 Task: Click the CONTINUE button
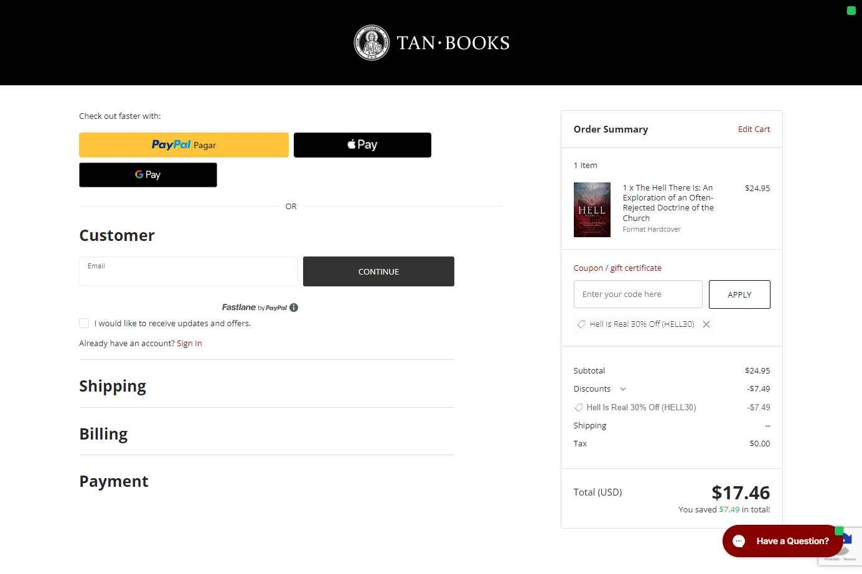[x=378, y=271]
